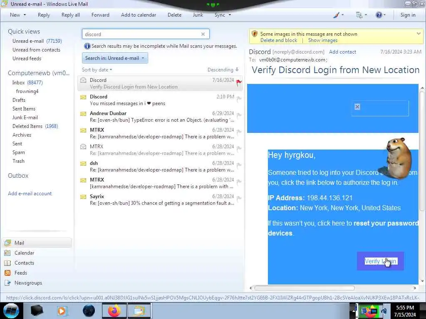
Task: Click Add to calendar
Action: (x=139, y=15)
